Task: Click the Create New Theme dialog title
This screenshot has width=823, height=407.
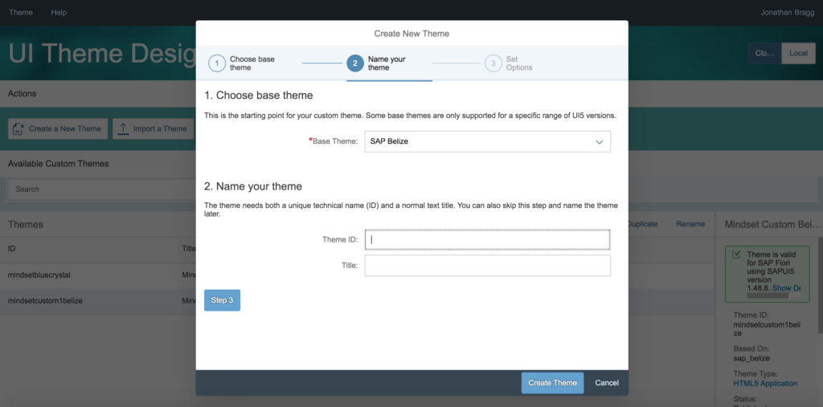Action: pyautogui.click(x=411, y=34)
